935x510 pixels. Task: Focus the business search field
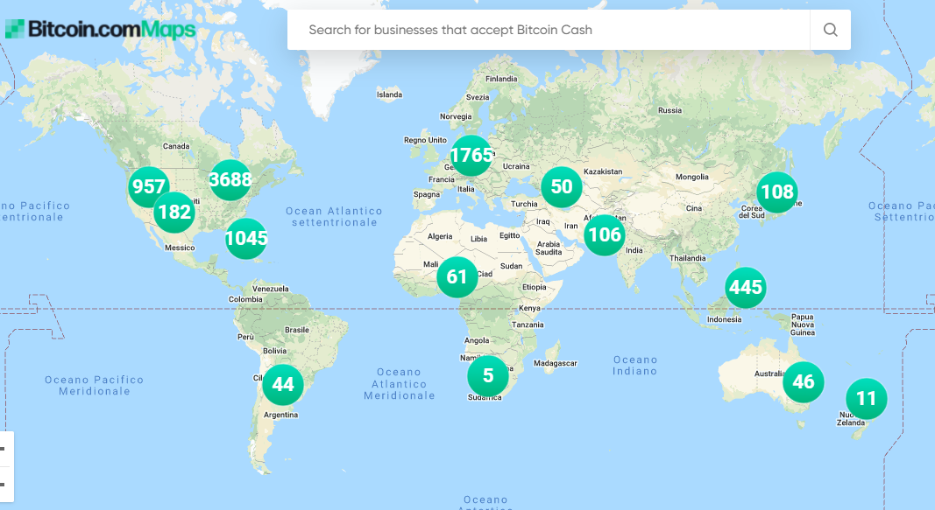[549, 30]
